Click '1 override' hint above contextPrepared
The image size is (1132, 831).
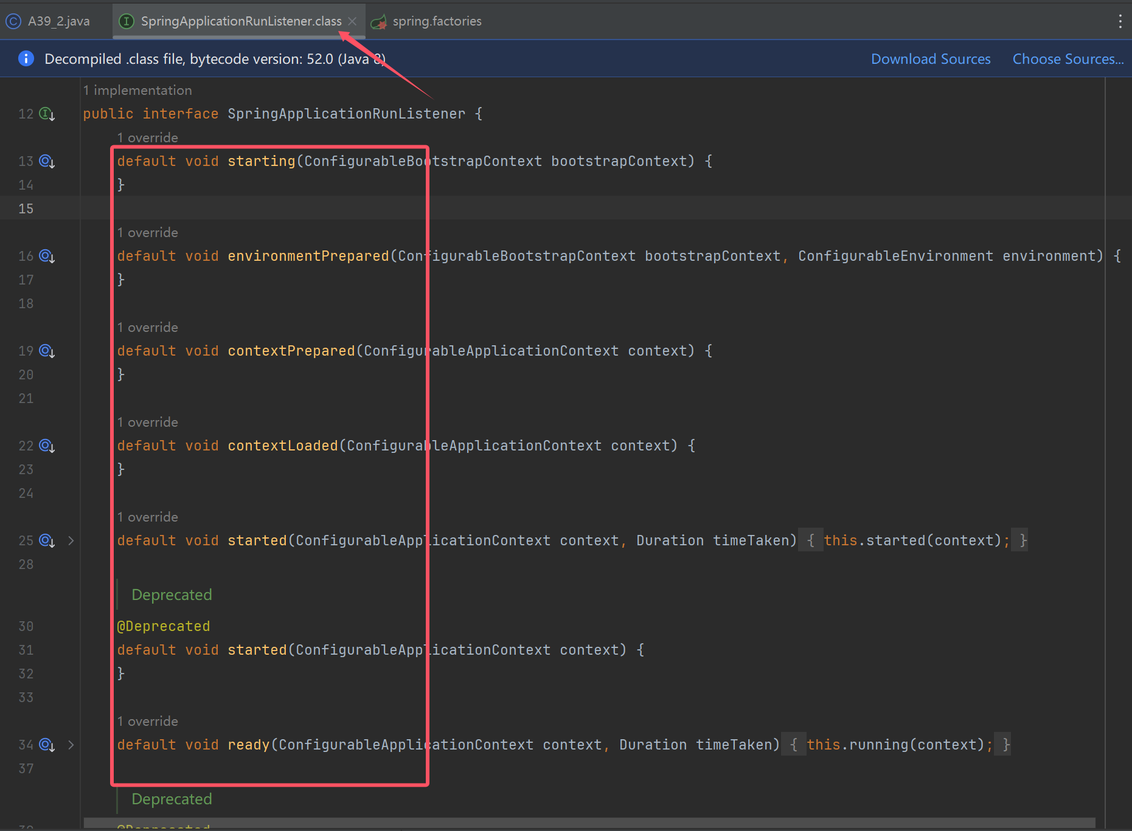pyautogui.click(x=148, y=327)
